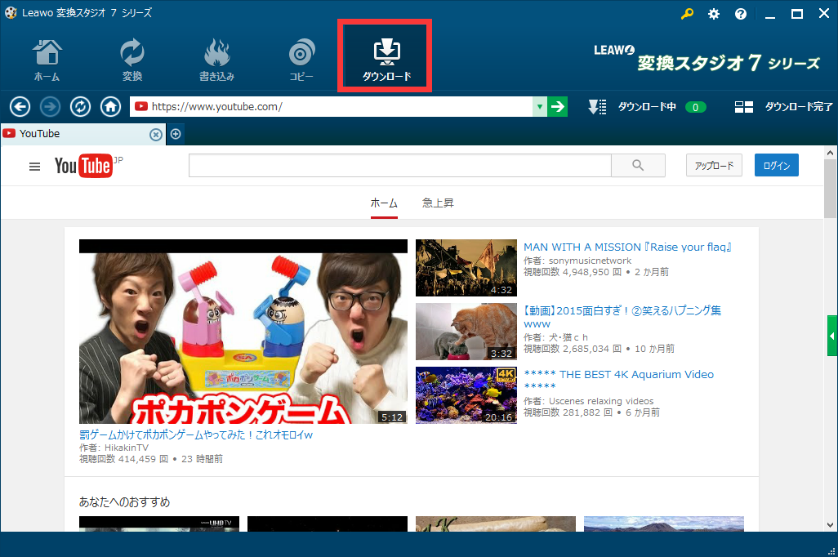Open the YouTube hamburger guide menu
The width and height of the screenshot is (838, 557).
pos(34,167)
